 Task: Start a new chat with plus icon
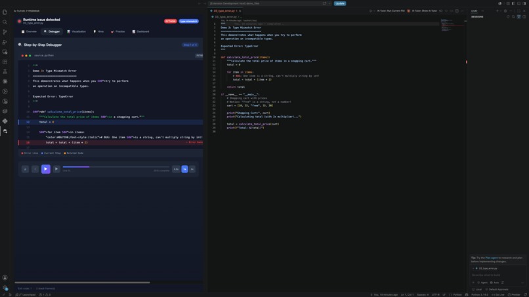click(497, 10)
